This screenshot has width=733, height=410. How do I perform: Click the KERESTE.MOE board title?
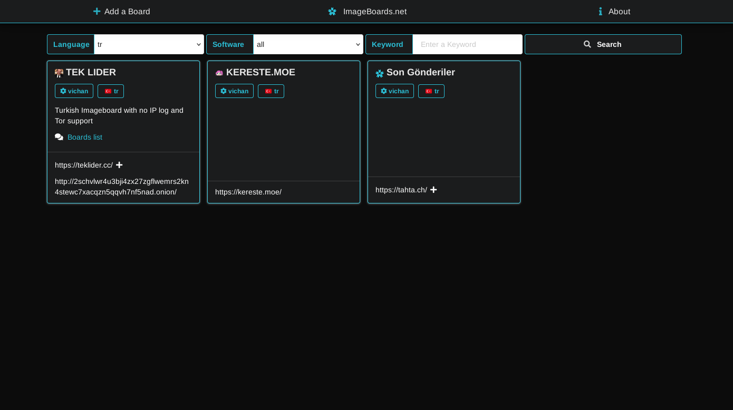(x=261, y=73)
